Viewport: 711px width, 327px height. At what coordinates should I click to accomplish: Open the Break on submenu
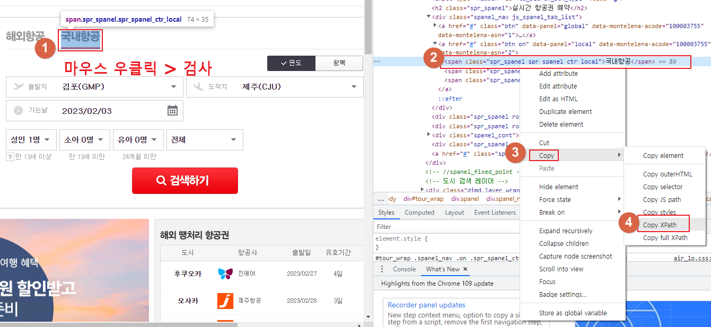tap(573, 213)
